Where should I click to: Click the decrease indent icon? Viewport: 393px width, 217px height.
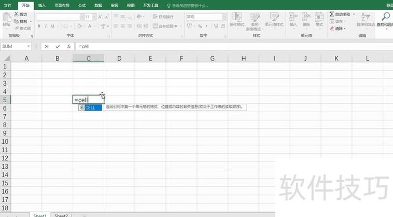click(x=139, y=26)
